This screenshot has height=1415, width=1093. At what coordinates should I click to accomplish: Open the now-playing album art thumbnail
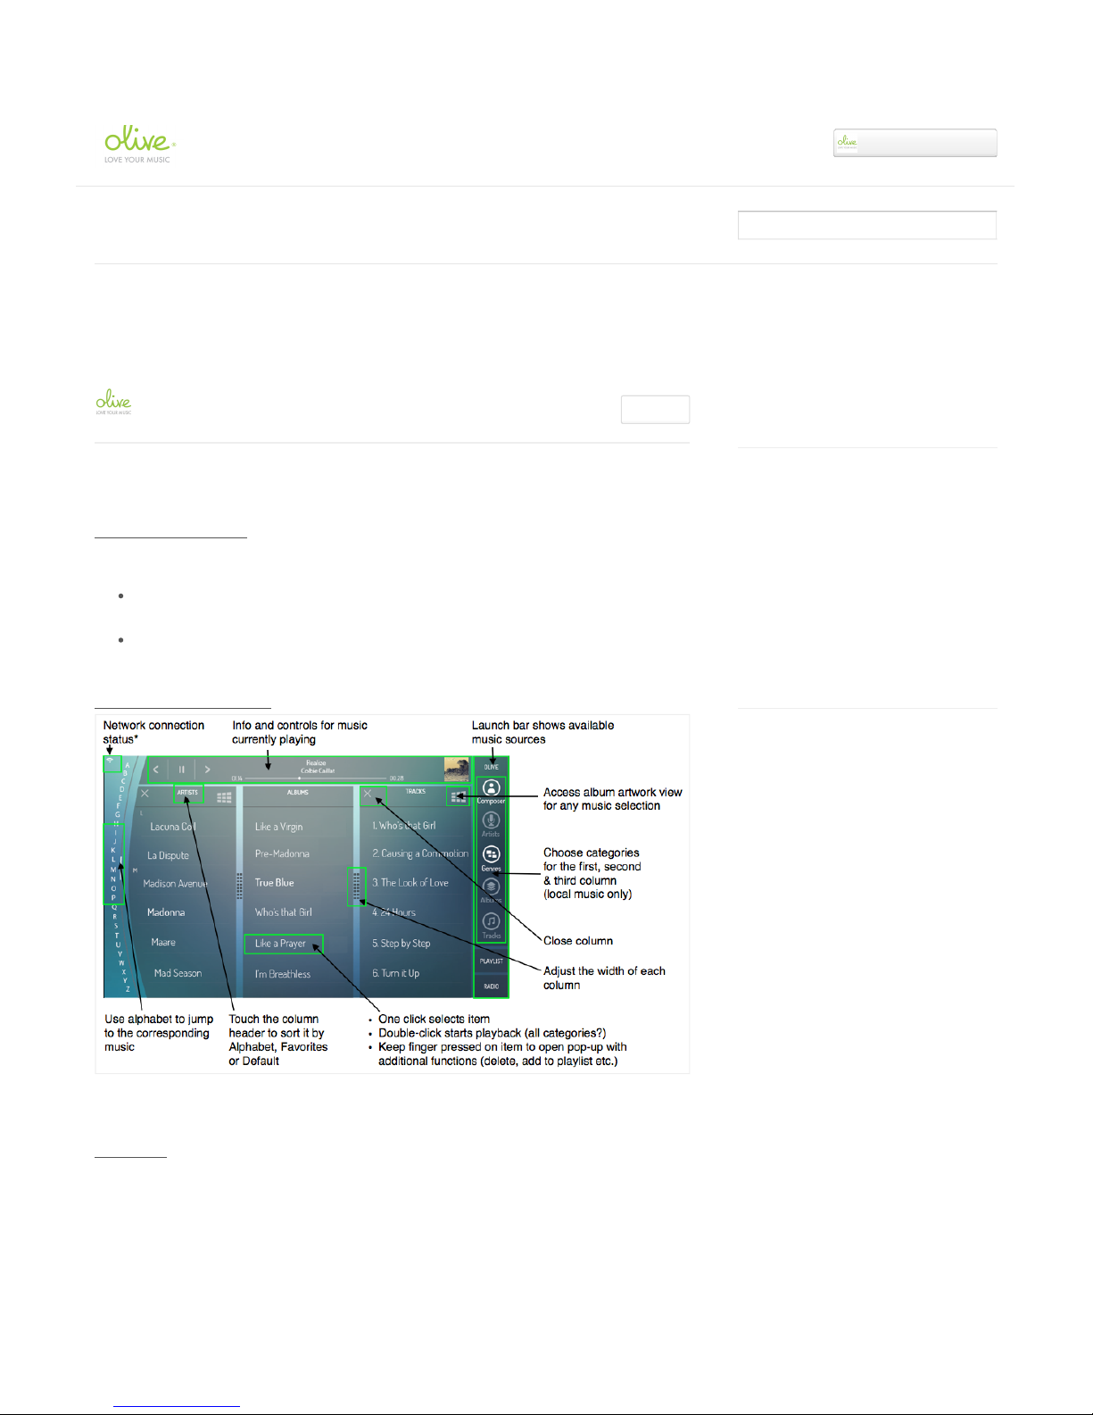(x=456, y=769)
